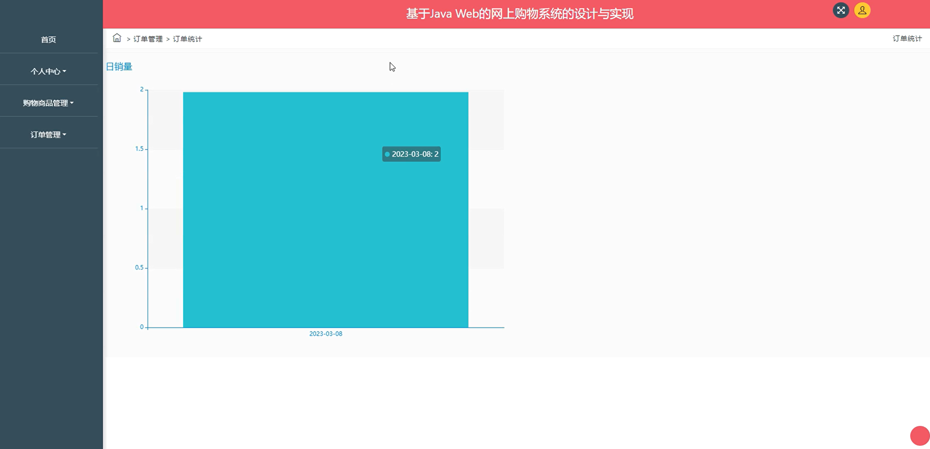930x449 pixels.
Task: Click the home icon in the breadcrumb
Action: (x=117, y=38)
